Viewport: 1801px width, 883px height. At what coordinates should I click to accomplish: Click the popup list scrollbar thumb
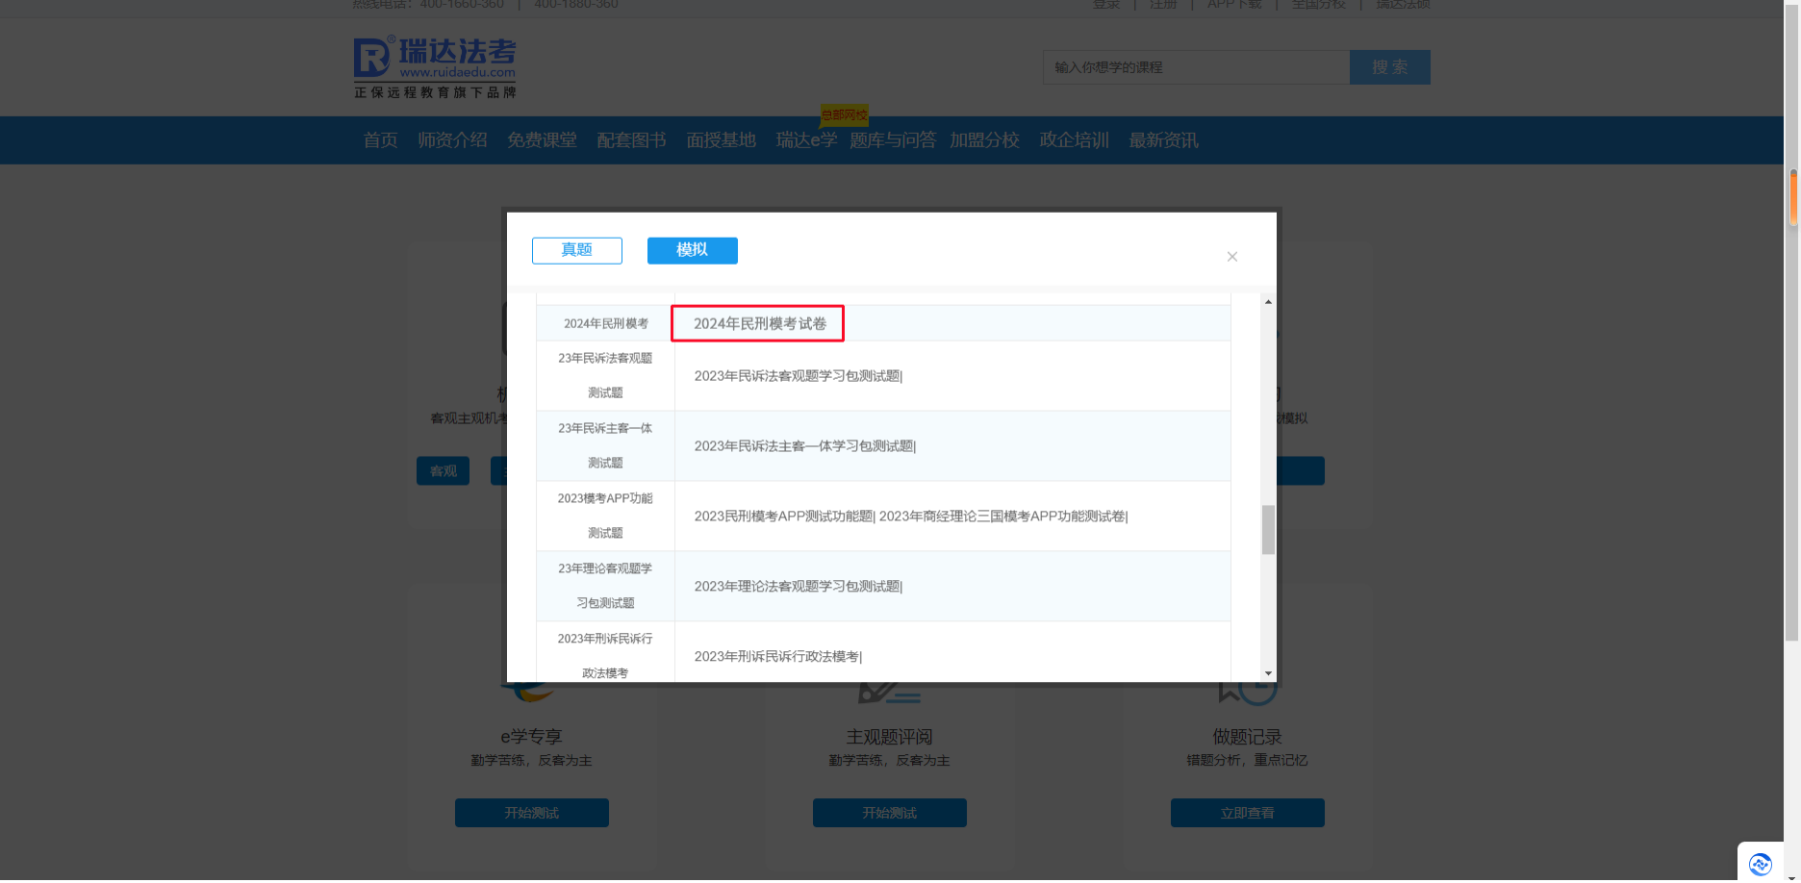[x=1268, y=530]
